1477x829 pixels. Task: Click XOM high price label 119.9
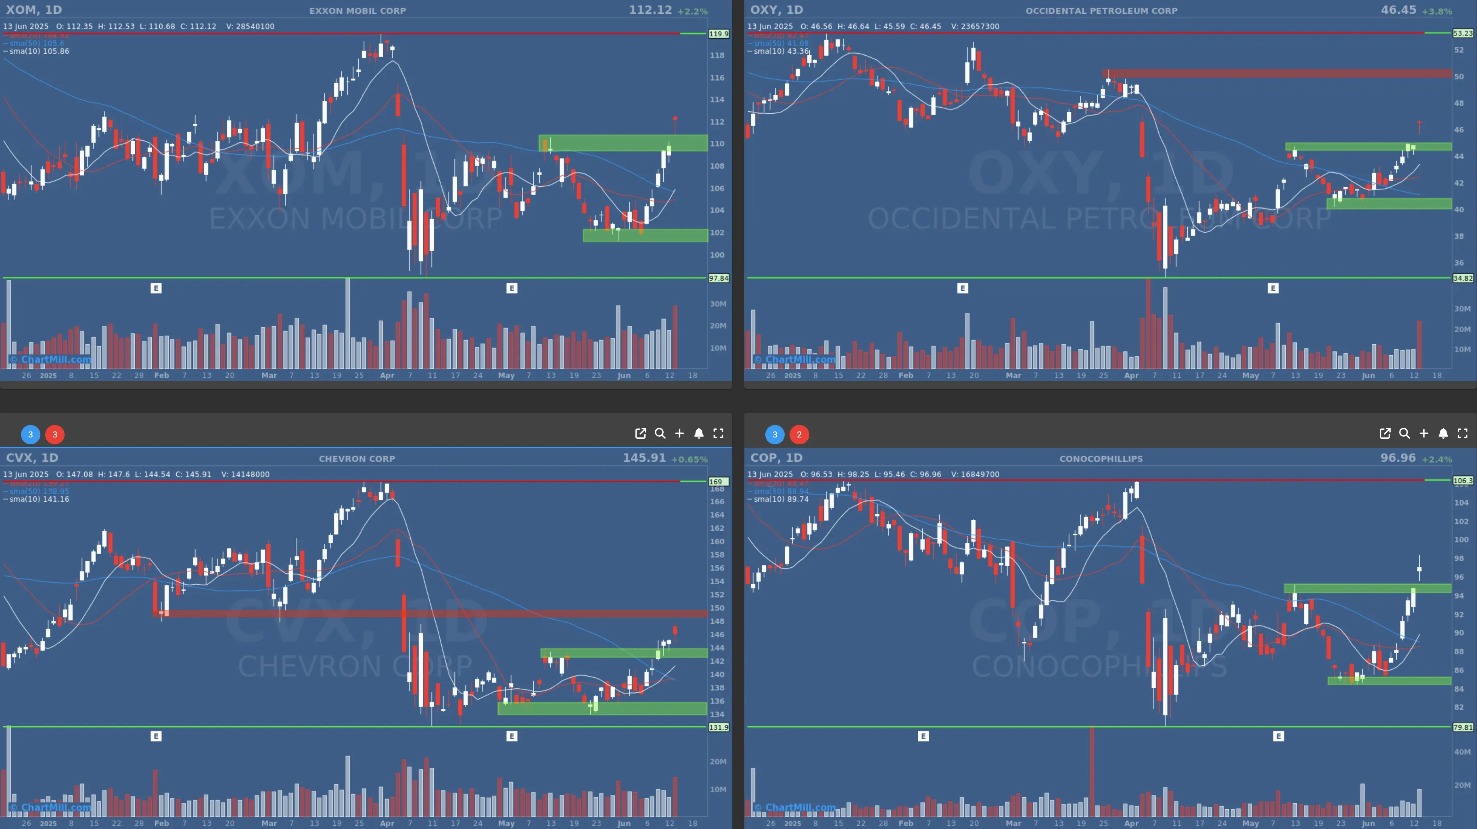pyautogui.click(x=719, y=34)
